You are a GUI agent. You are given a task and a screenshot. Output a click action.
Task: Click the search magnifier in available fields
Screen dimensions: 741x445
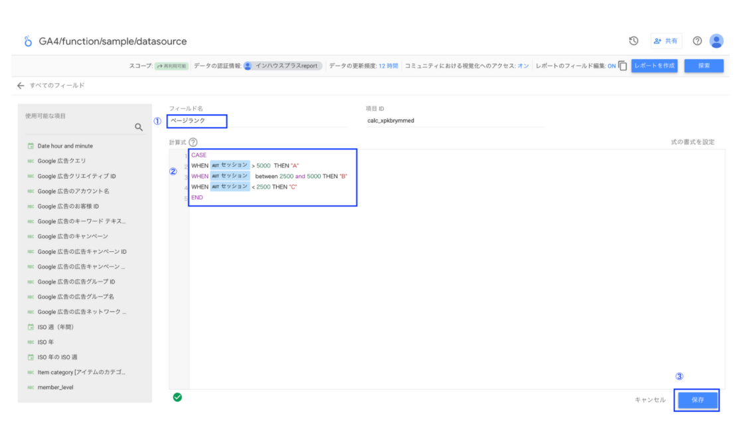tap(139, 128)
